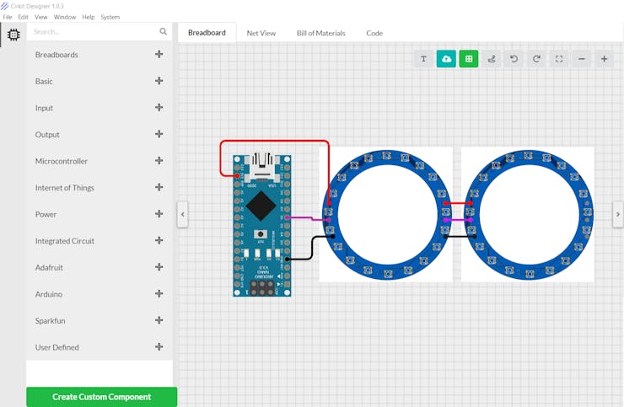Zoom out of the canvas
This screenshot has width=624, height=407.
click(582, 59)
